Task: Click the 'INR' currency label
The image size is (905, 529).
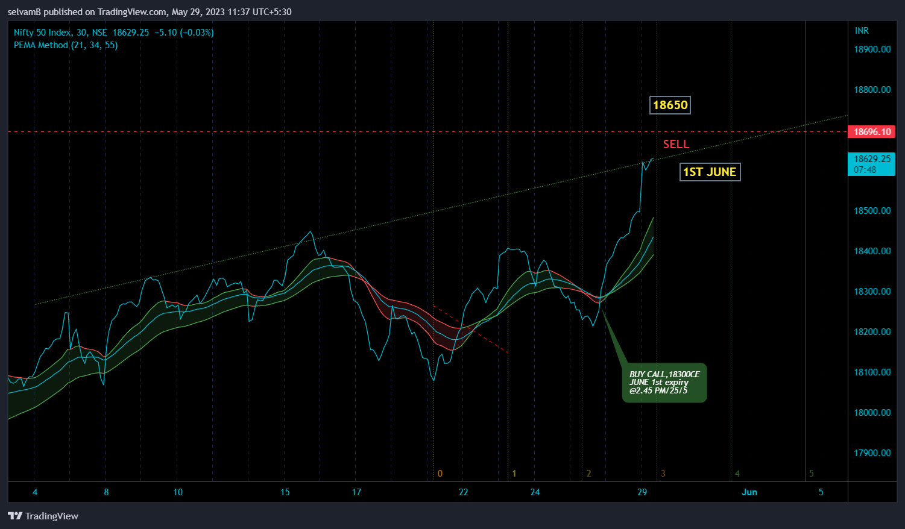Action: click(x=862, y=30)
